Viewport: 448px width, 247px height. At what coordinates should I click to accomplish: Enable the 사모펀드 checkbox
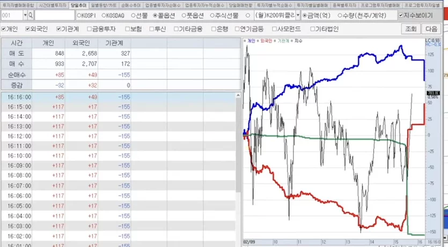coord(274,29)
